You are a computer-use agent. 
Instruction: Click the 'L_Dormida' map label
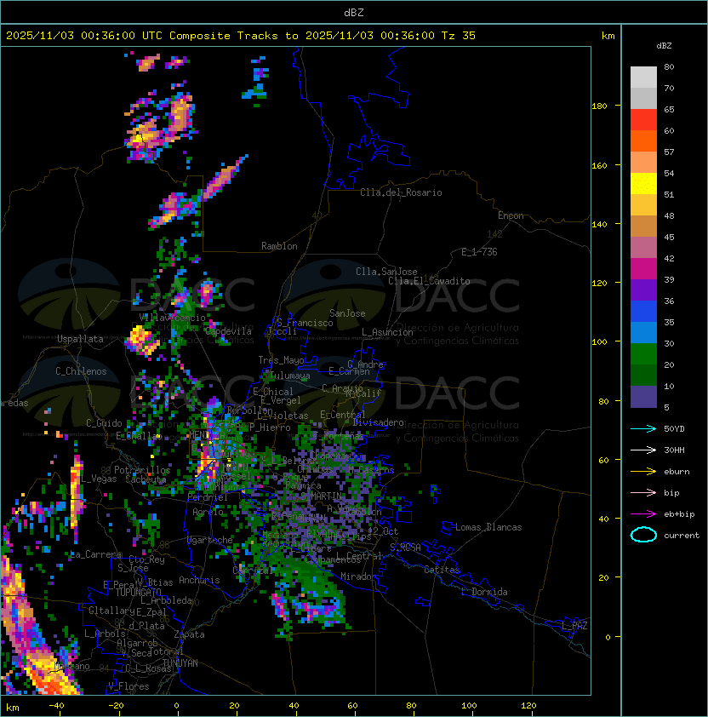pos(484,592)
